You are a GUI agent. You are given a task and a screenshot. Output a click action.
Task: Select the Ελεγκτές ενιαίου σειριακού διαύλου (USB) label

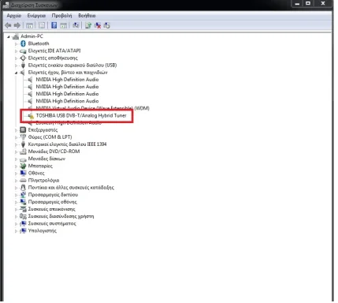point(72,65)
